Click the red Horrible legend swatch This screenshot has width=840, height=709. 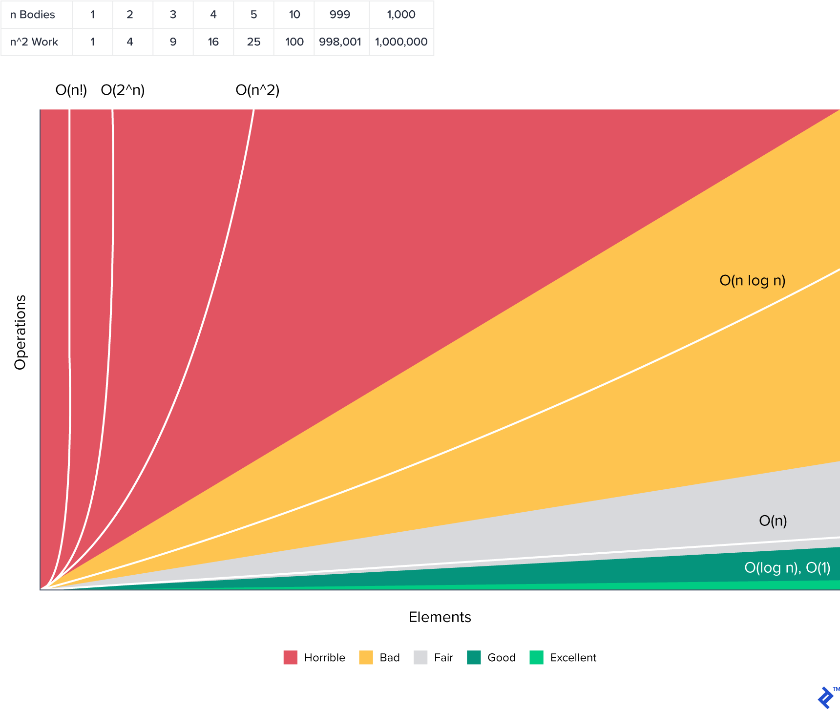pos(290,657)
